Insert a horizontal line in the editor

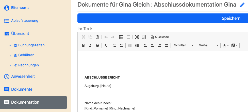click(128, 37)
